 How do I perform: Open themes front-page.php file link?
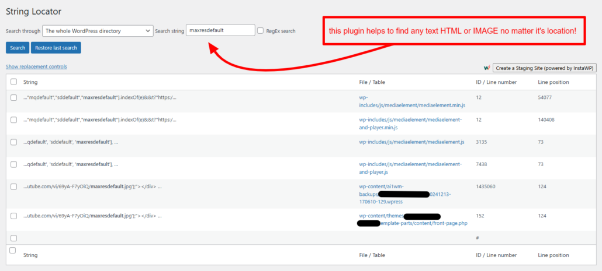coord(413,220)
